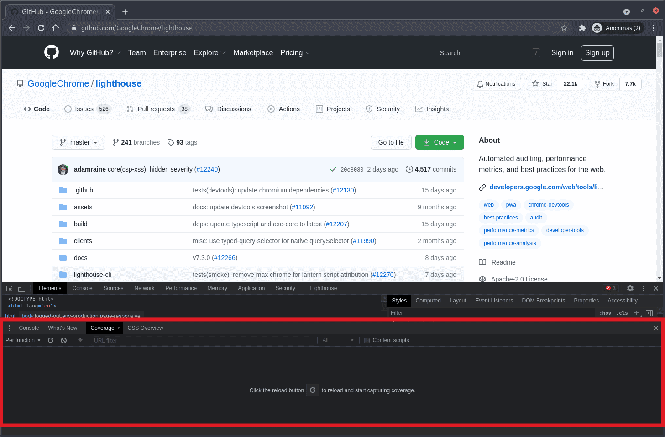Toggle .cls element classes panel
665x437 pixels.
(623, 313)
